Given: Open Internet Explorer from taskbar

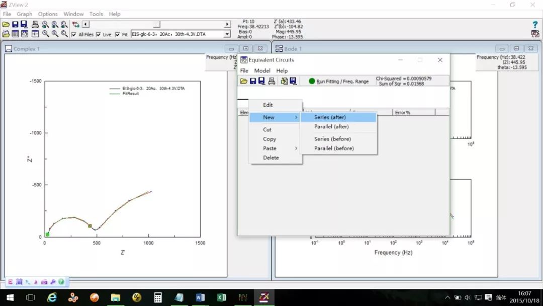Looking at the screenshot, I should [x=52, y=297].
